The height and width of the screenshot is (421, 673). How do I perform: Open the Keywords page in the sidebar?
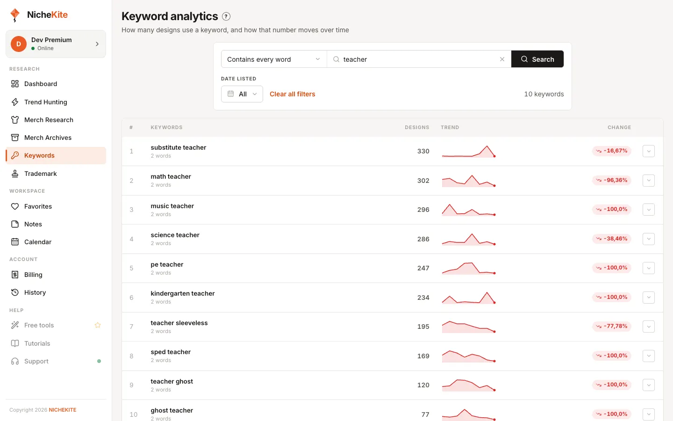coord(56,155)
